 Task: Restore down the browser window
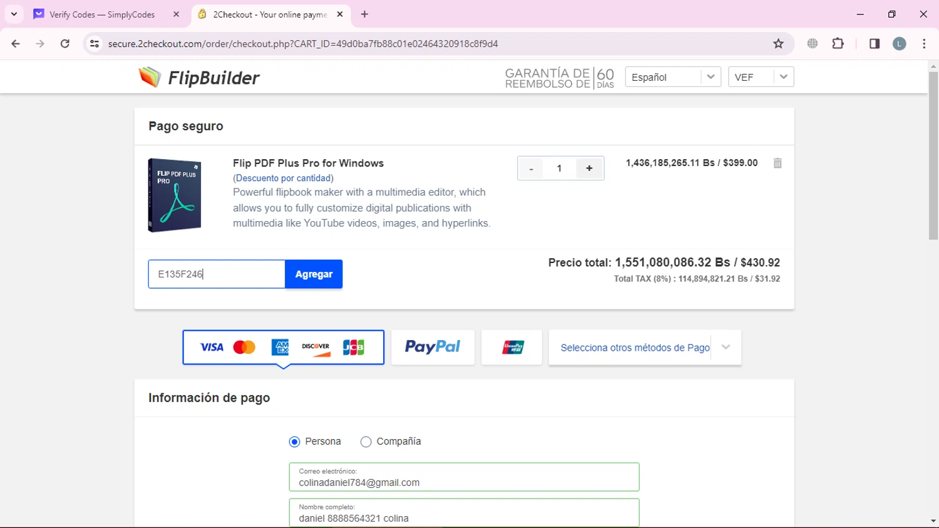click(891, 14)
